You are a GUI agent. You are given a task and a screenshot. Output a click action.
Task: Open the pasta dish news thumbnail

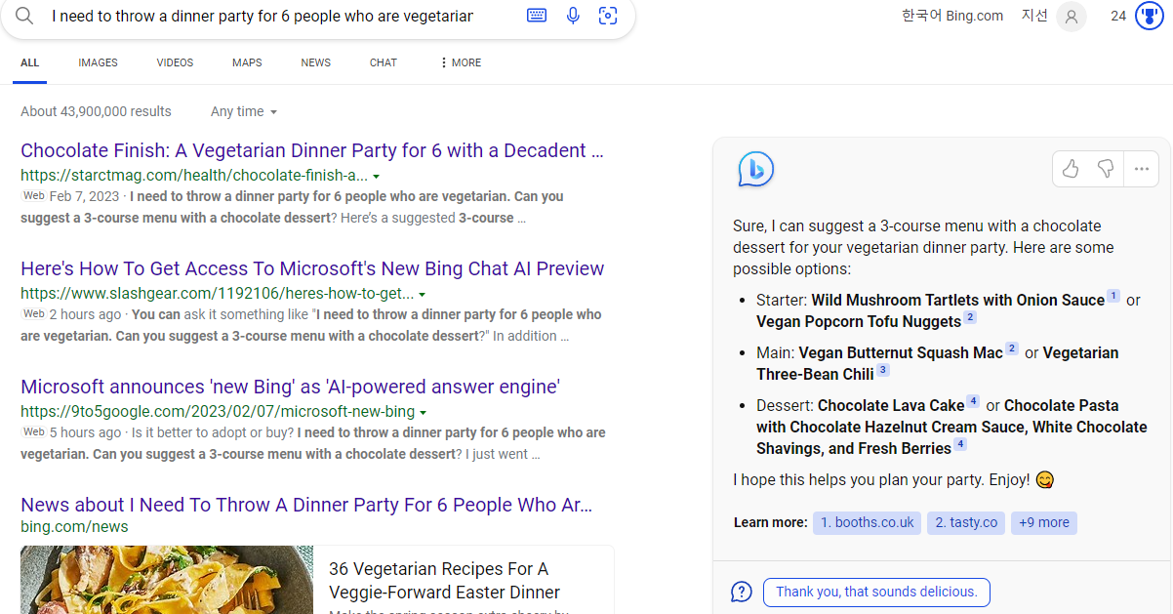[167, 580]
